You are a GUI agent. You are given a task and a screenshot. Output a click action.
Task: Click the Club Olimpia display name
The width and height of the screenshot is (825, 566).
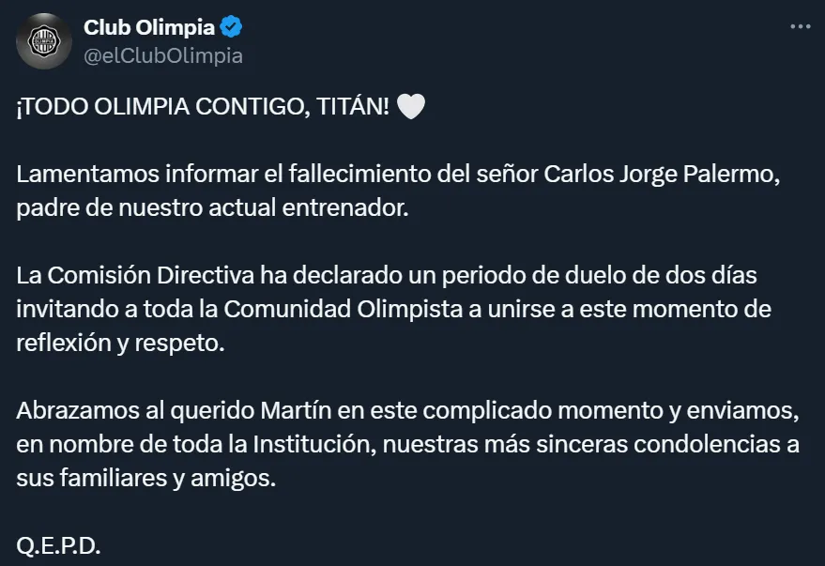click(x=149, y=29)
